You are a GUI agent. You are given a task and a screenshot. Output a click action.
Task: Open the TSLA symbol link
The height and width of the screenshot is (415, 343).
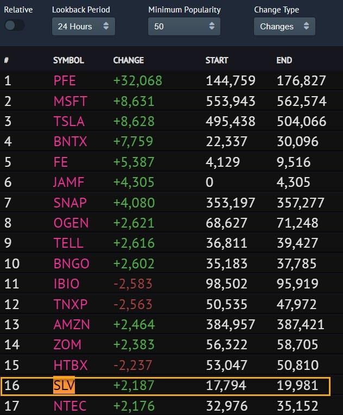tap(69, 121)
